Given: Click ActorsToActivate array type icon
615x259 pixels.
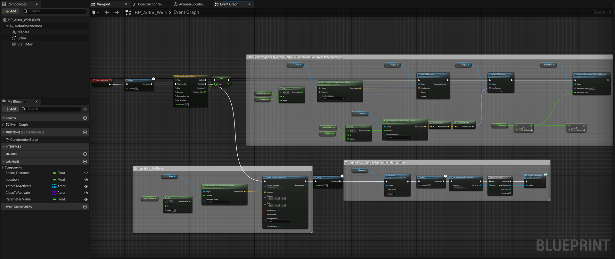Looking at the screenshot, I should tap(54, 186).
